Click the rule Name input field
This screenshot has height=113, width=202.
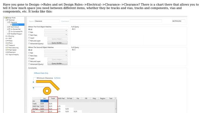coord(47,21)
